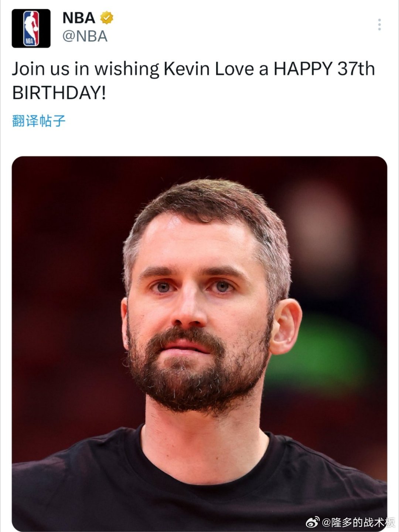Tap the 翻译帖子 translate post link
This screenshot has width=399, height=532.
(x=39, y=121)
